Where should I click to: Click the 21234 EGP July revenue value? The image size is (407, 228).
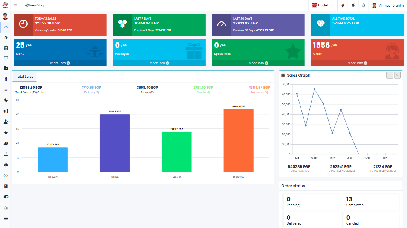(383, 167)
